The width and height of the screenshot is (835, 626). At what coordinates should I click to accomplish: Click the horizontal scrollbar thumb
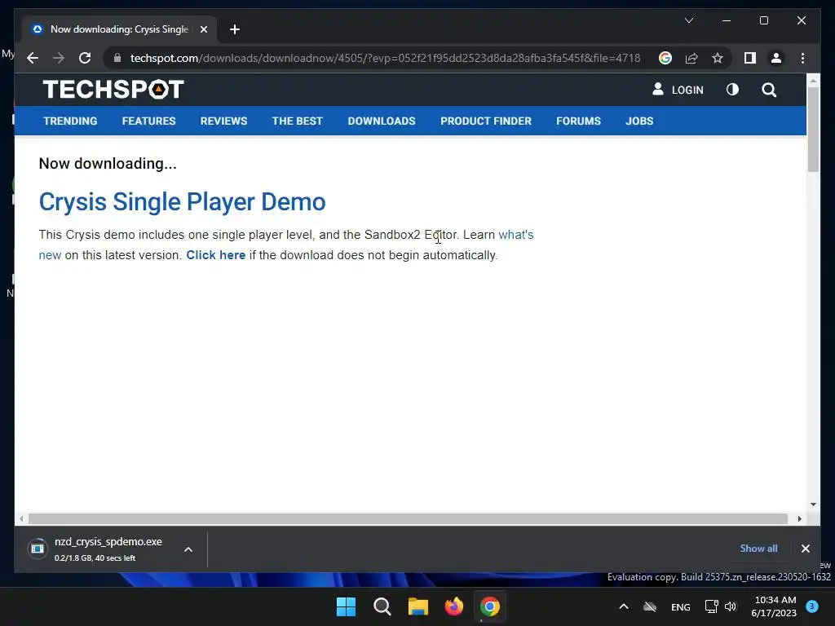pos(408,518)
